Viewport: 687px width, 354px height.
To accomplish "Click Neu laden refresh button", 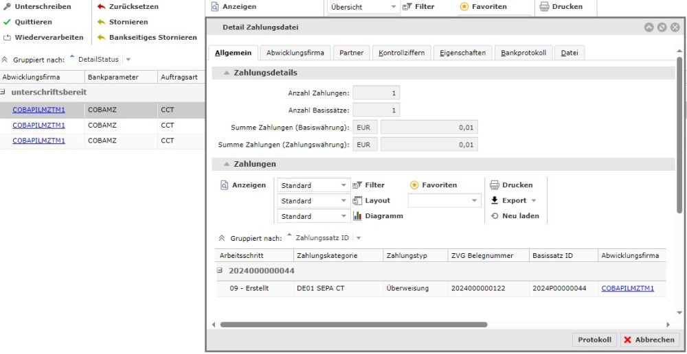I will pyautogui.click(x=515, y=215).
